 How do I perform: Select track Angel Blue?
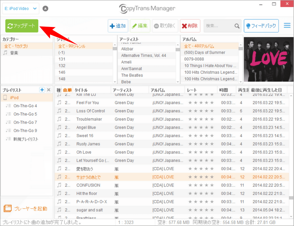(x=172, y=128)
